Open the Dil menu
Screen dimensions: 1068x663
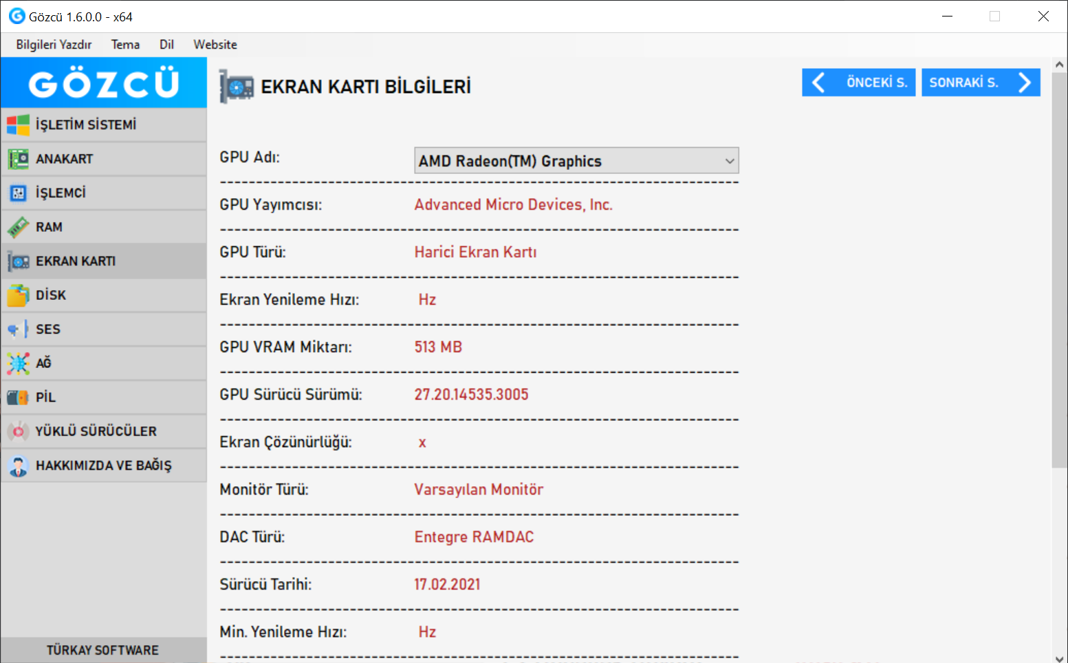pyautogui.click(x=166, y=45)
